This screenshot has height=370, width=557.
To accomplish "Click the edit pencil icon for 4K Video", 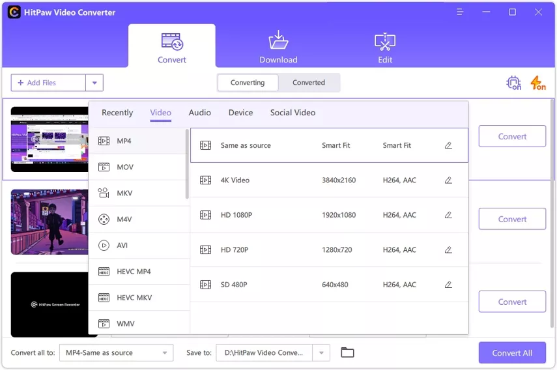I will (x=448, y=180).
